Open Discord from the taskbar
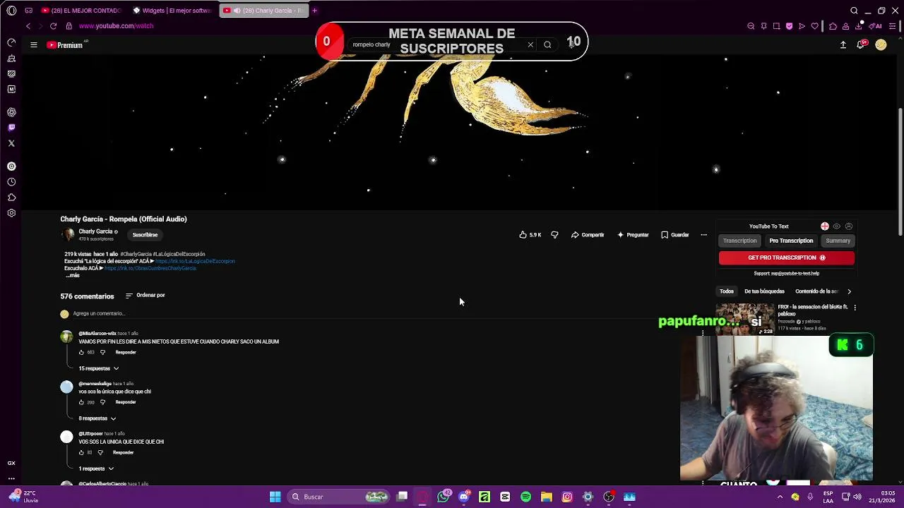Screen dimensions: 904x508 464,497
